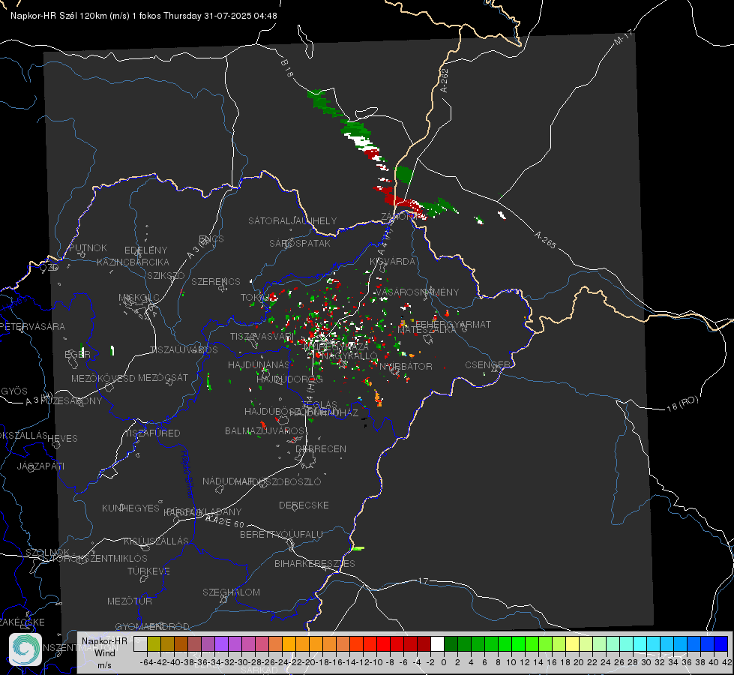This screenshot has width=734, height=675.
Task: Select the B 18 road label
Action: (287, 68)
